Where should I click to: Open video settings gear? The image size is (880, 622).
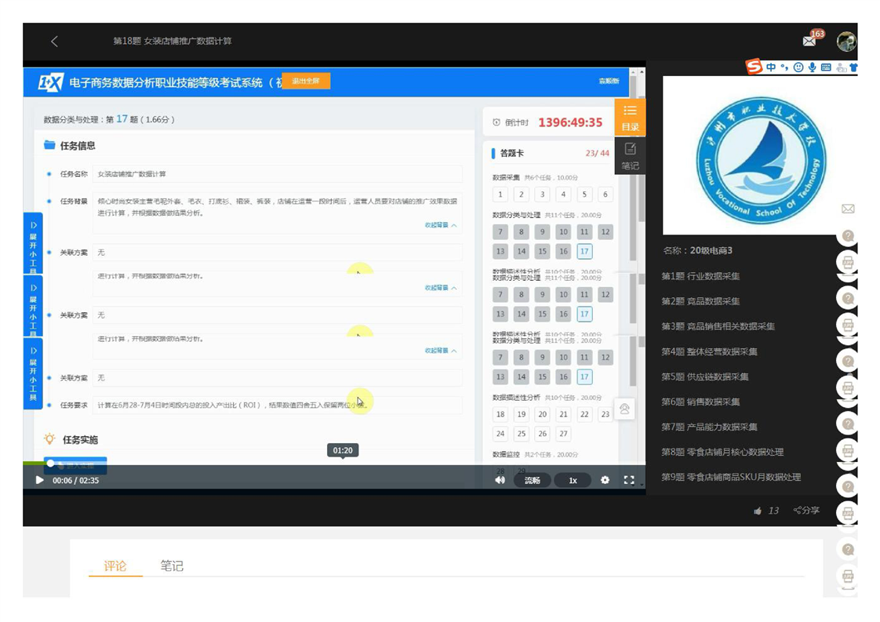click(x=605, y=480)
